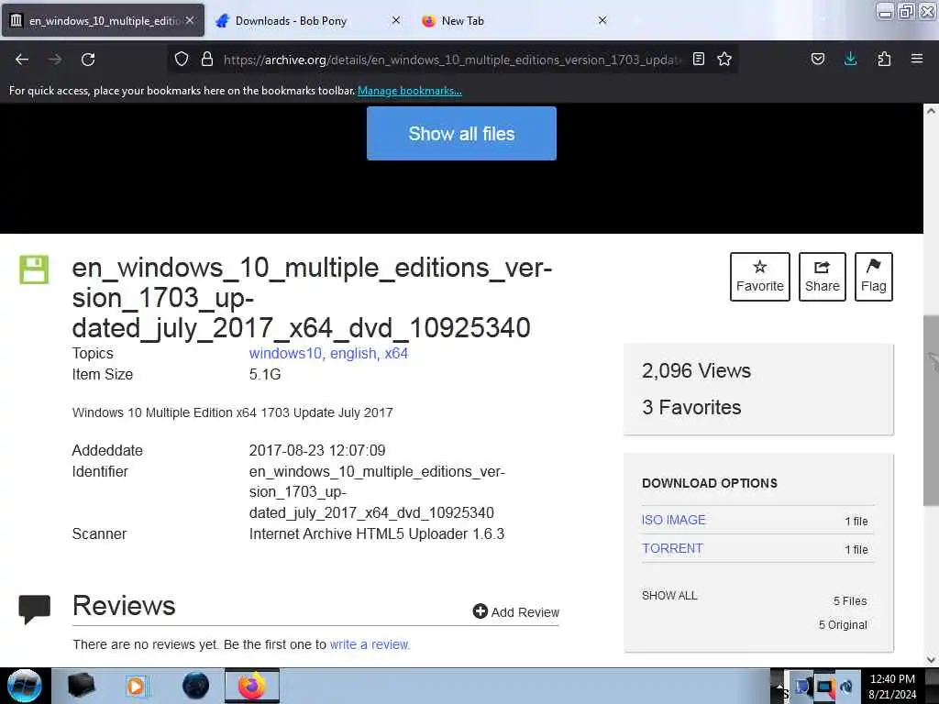Open the Manage bookmarks link
Viewport: 939px width, 704px height.
[410, 91]
